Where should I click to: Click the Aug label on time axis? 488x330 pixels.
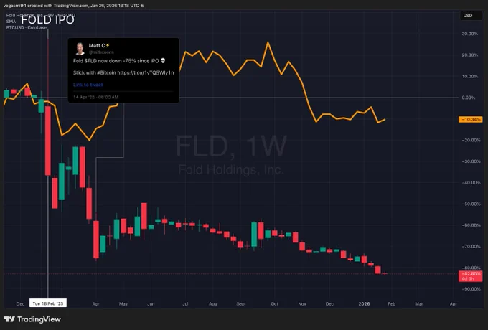click(x=212, y=303)
